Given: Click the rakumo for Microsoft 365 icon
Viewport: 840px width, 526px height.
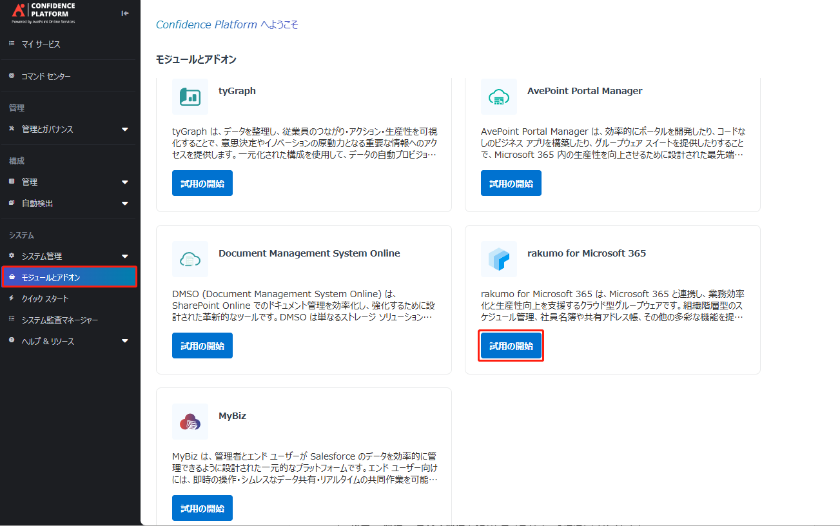Looking at the screenshot, I should coord(499,259).
